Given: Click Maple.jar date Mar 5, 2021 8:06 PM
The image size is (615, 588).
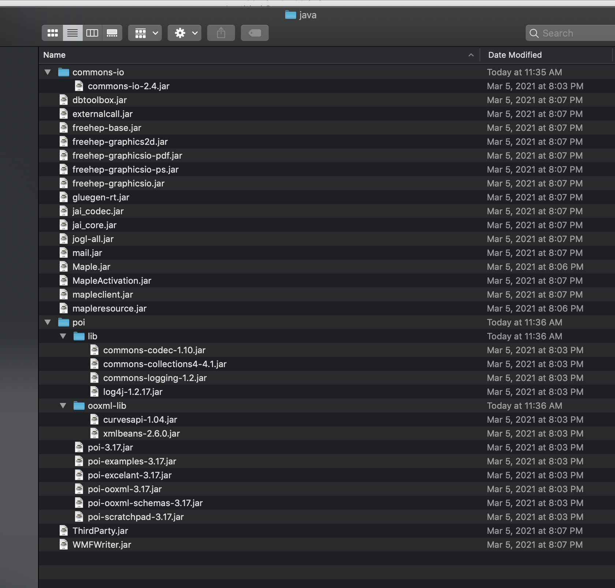Looking at the screenshot, I should [x=535, y=267].
